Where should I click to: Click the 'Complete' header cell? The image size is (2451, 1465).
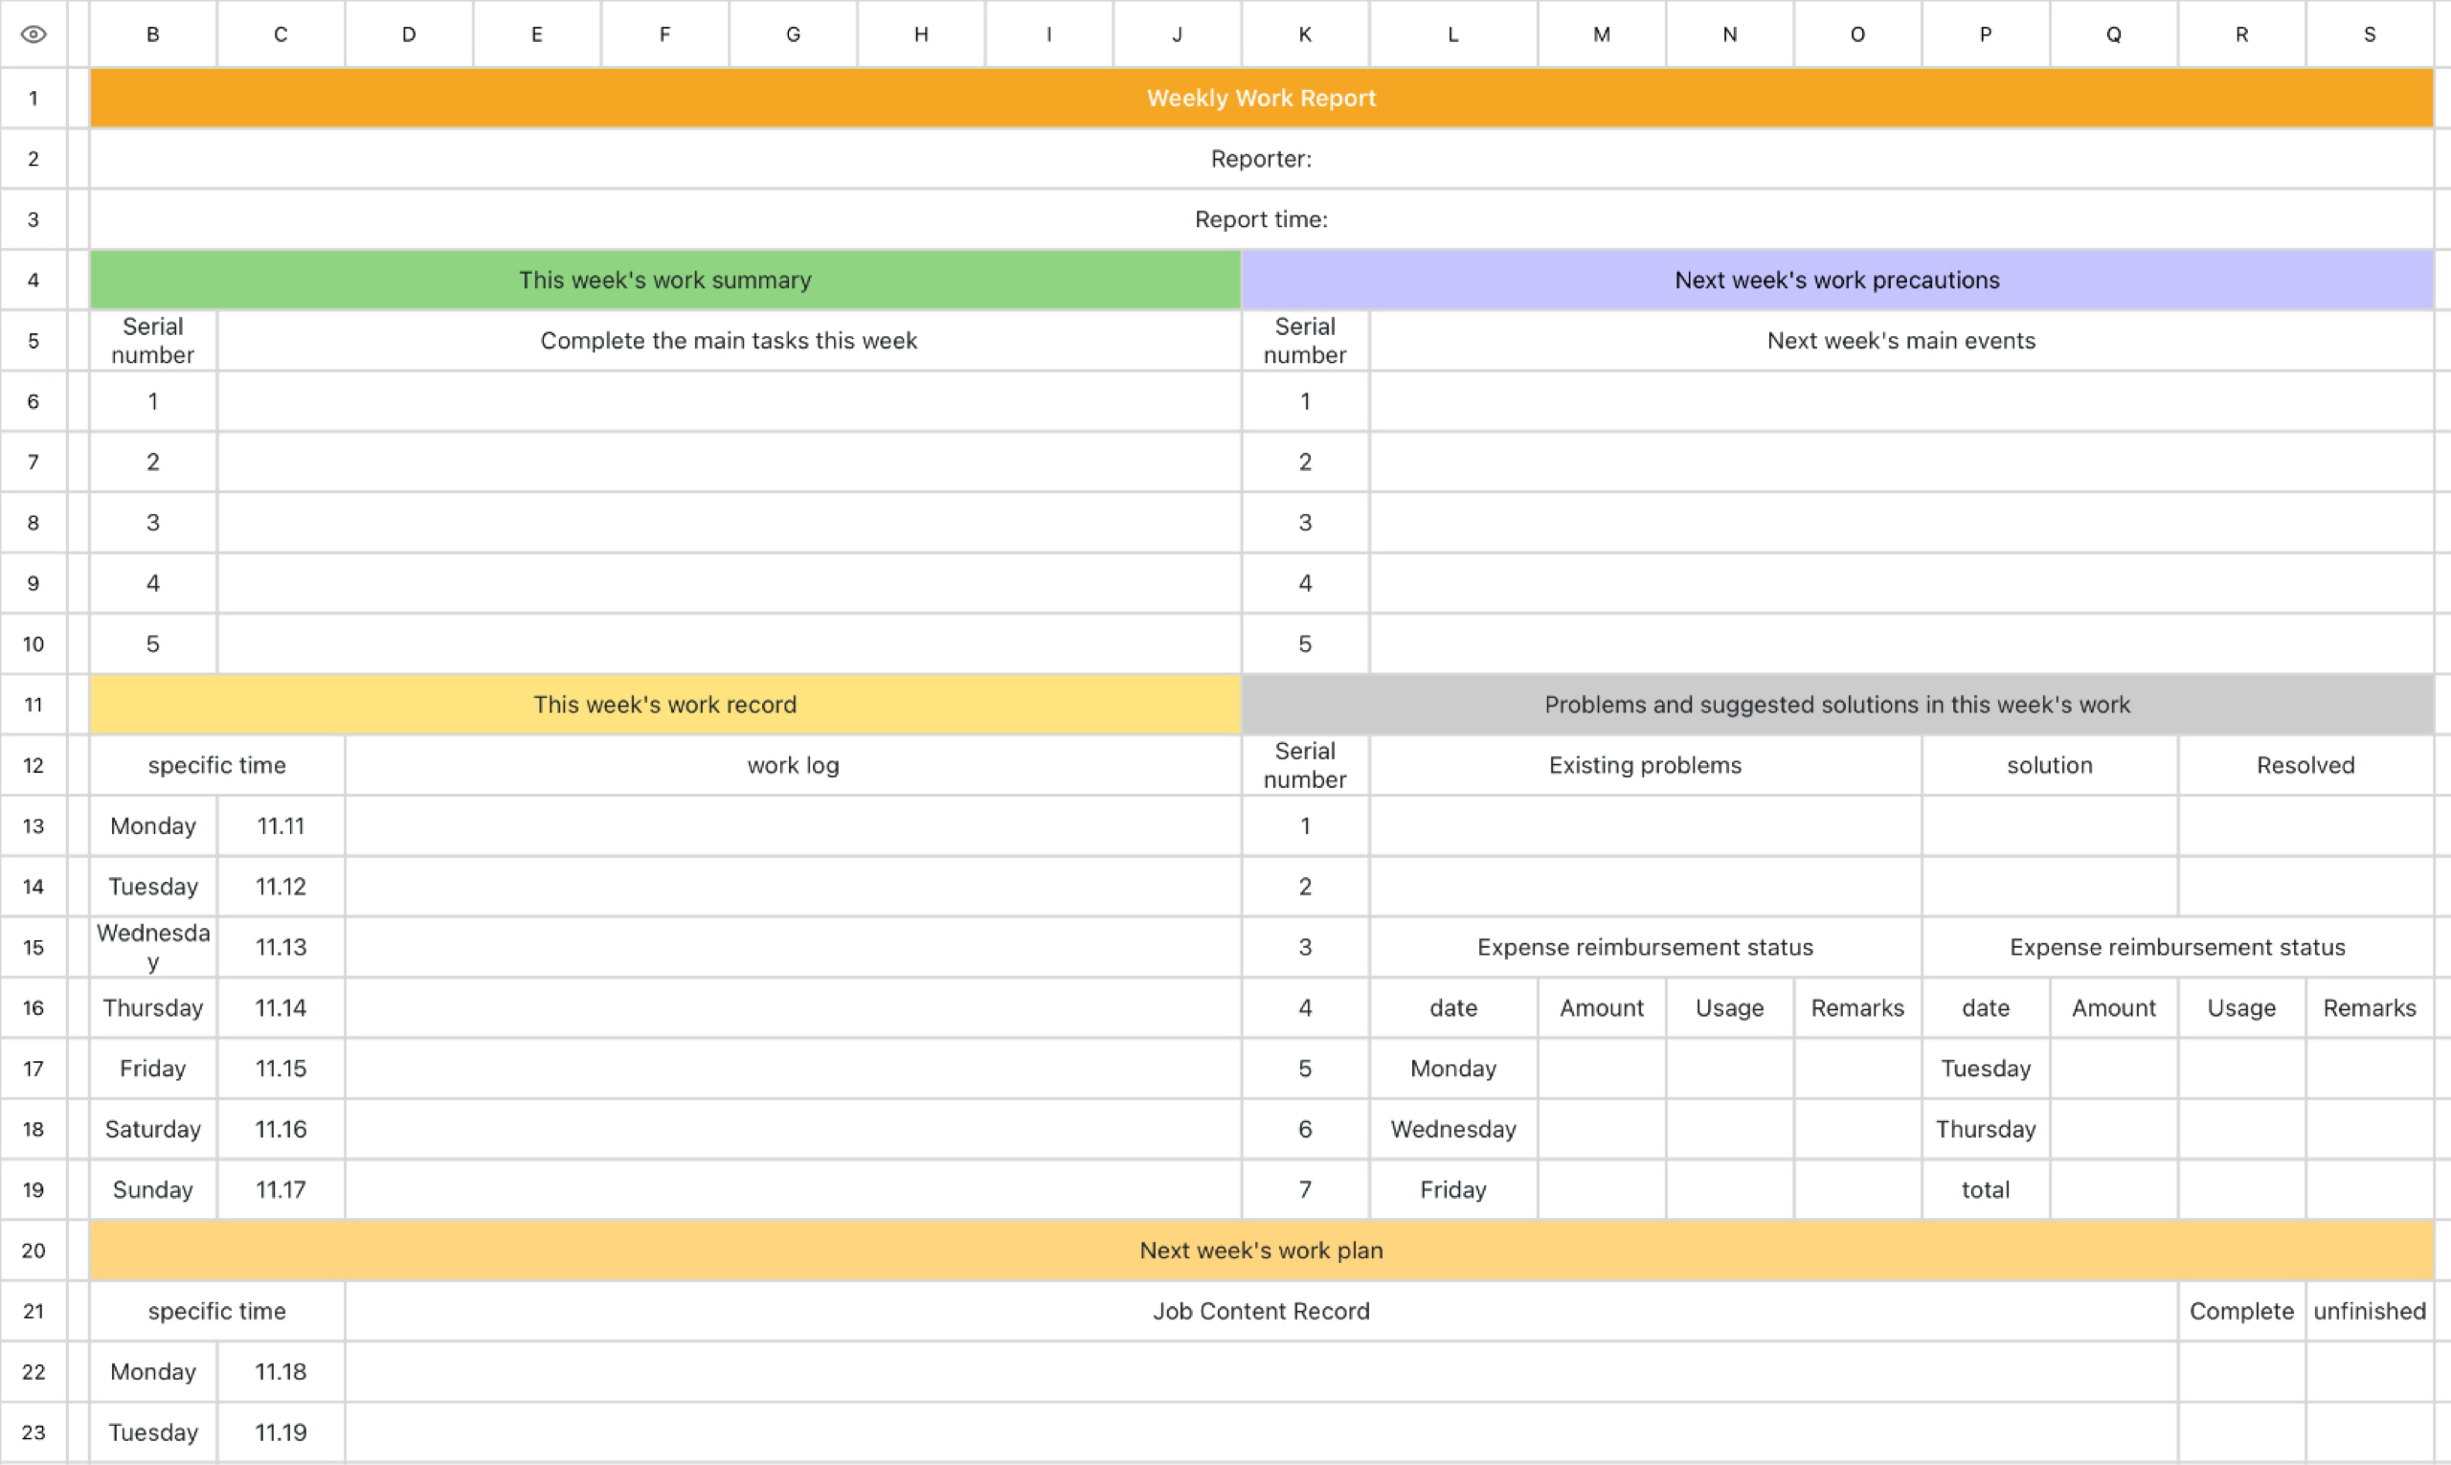click(x=2240, y=1311)
